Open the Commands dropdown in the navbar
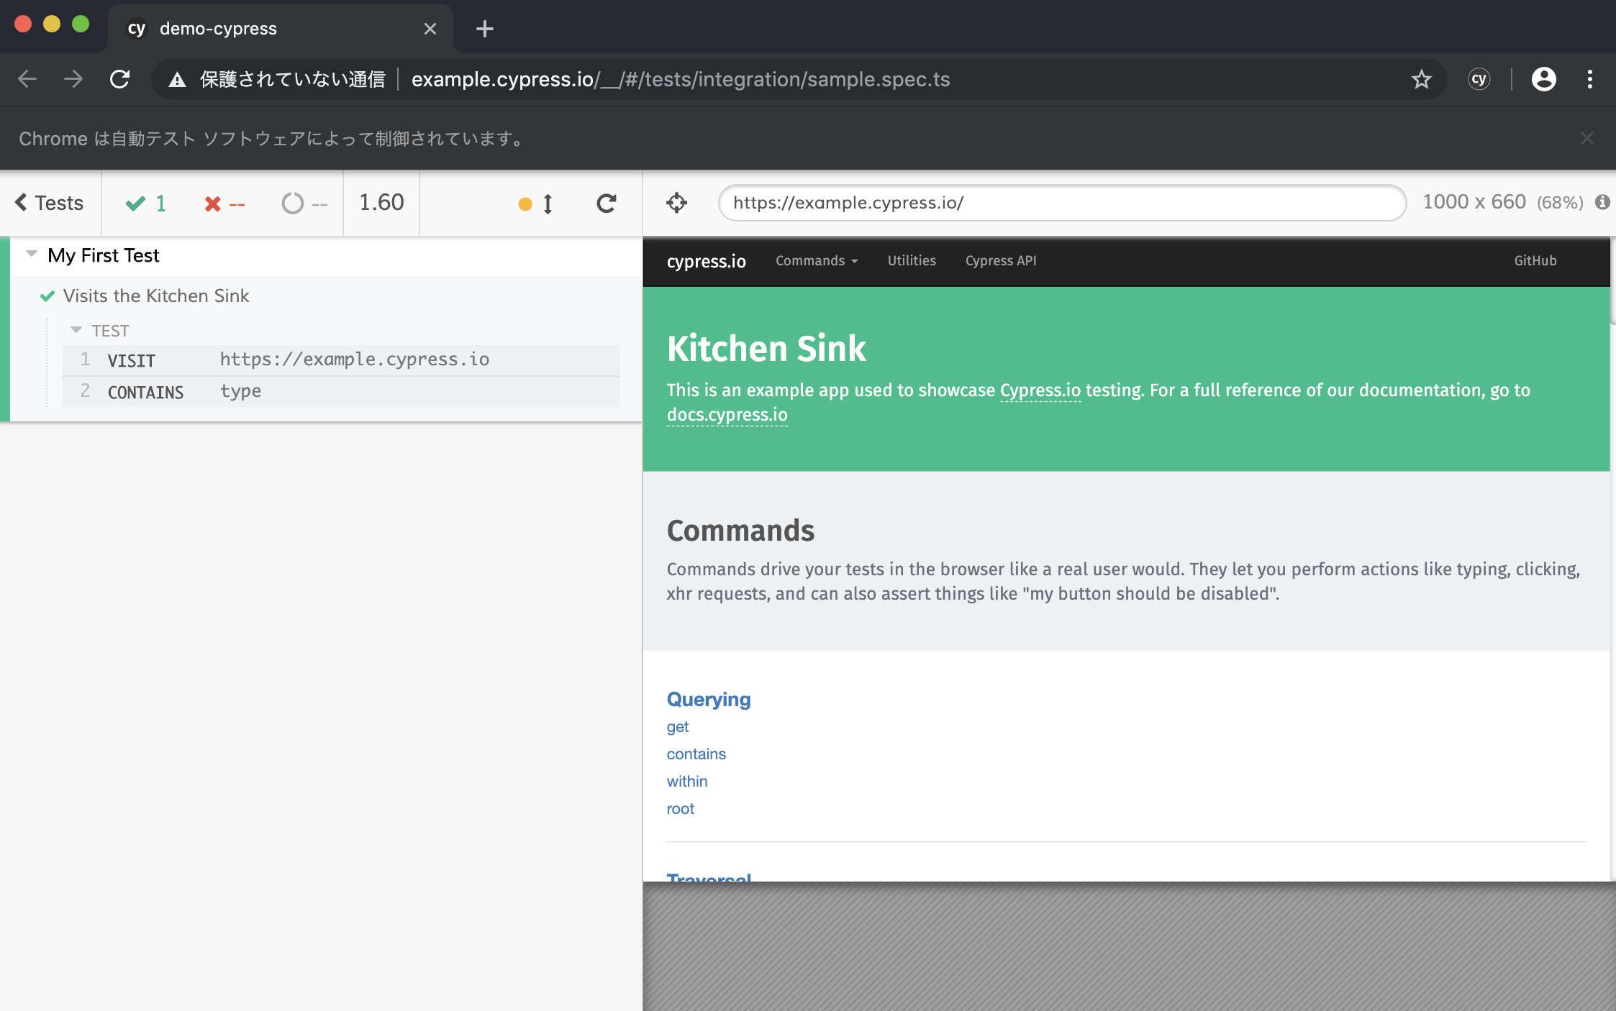 coord(817,261)
